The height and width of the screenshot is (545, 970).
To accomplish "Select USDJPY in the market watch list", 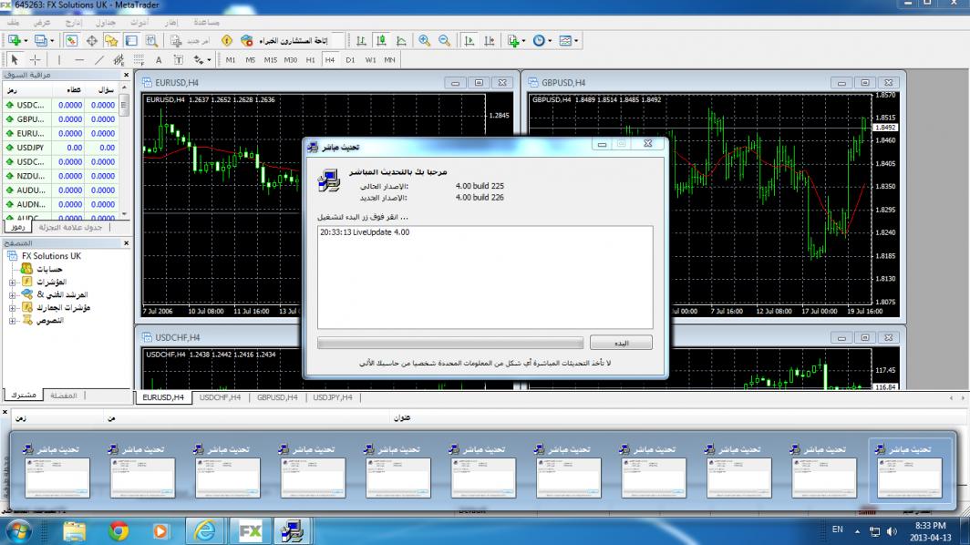I will click(30, 147).
